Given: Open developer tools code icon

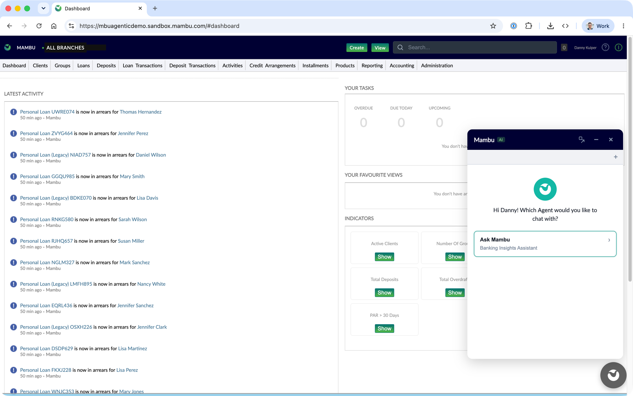Looking at the screenshot, I should pyautogui.click(x=565, y=26).
